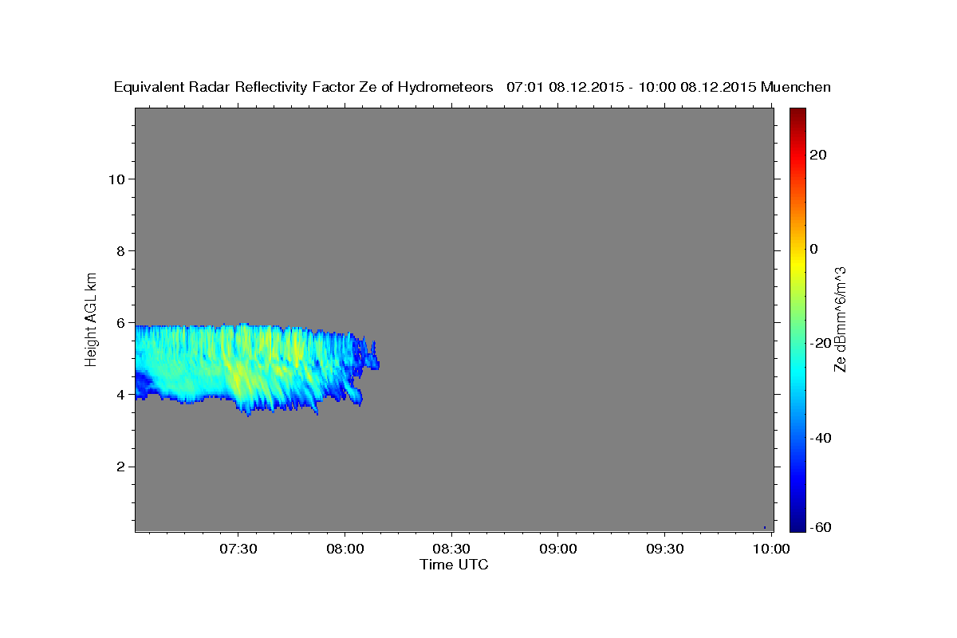Click the '08:30' time tick label
Screen dimensions: 957x638
(451, 549)
